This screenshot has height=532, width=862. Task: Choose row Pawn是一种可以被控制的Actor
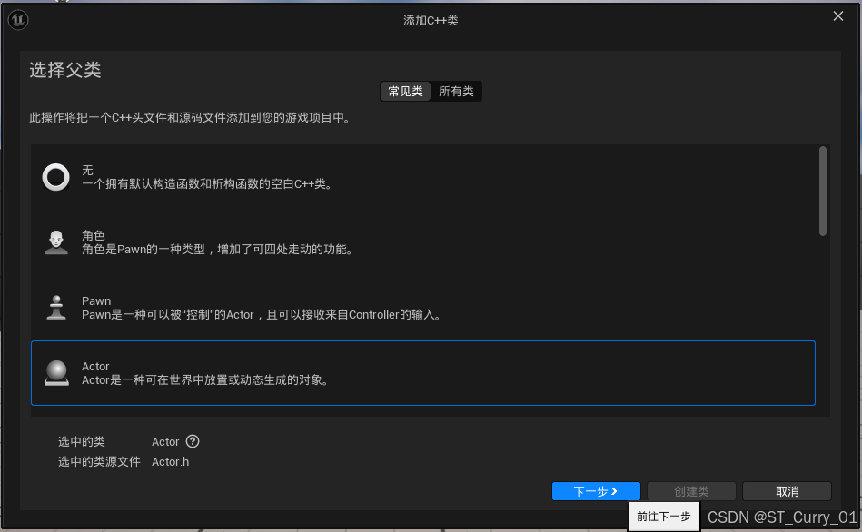coord(423,308)
